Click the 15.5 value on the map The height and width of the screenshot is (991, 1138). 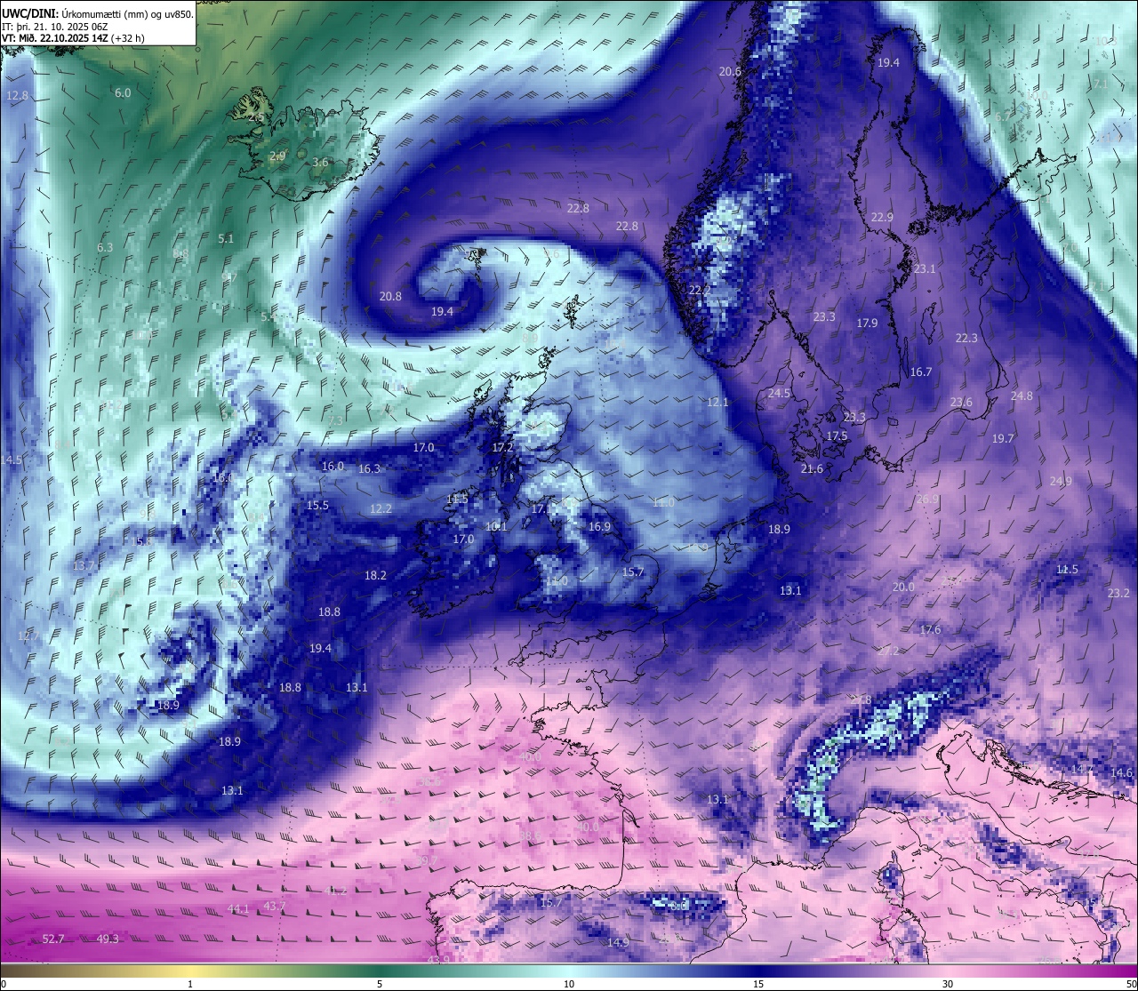click(317, 506)
